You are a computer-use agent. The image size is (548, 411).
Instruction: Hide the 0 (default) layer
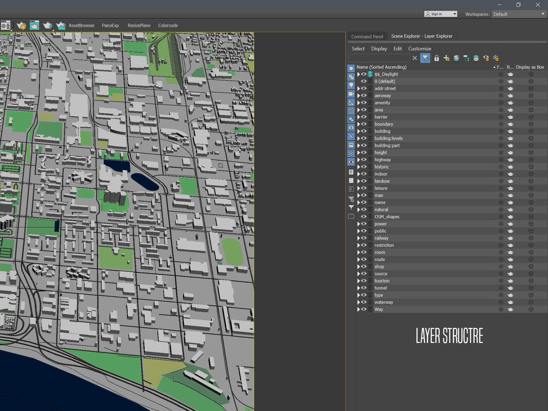tap(364, 81)
